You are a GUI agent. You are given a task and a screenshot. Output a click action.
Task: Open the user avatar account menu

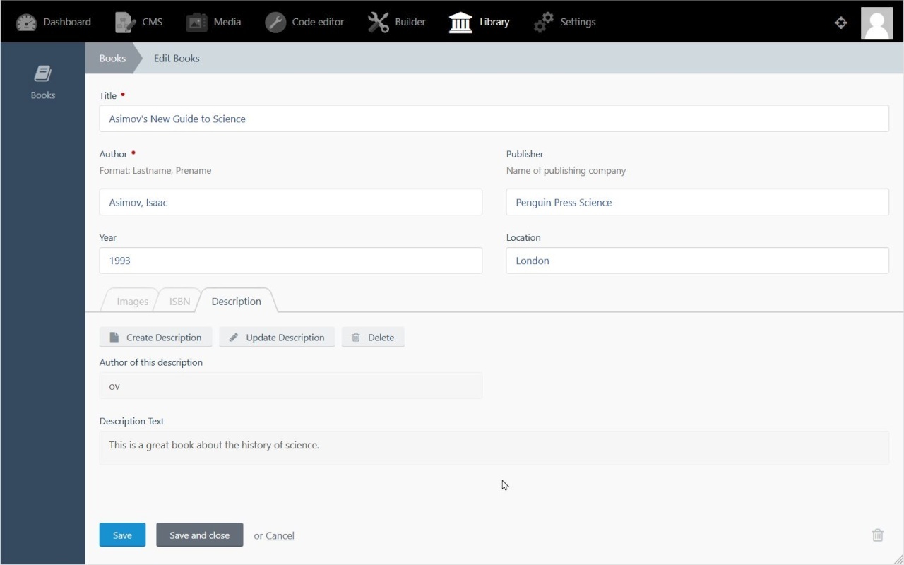876,23
